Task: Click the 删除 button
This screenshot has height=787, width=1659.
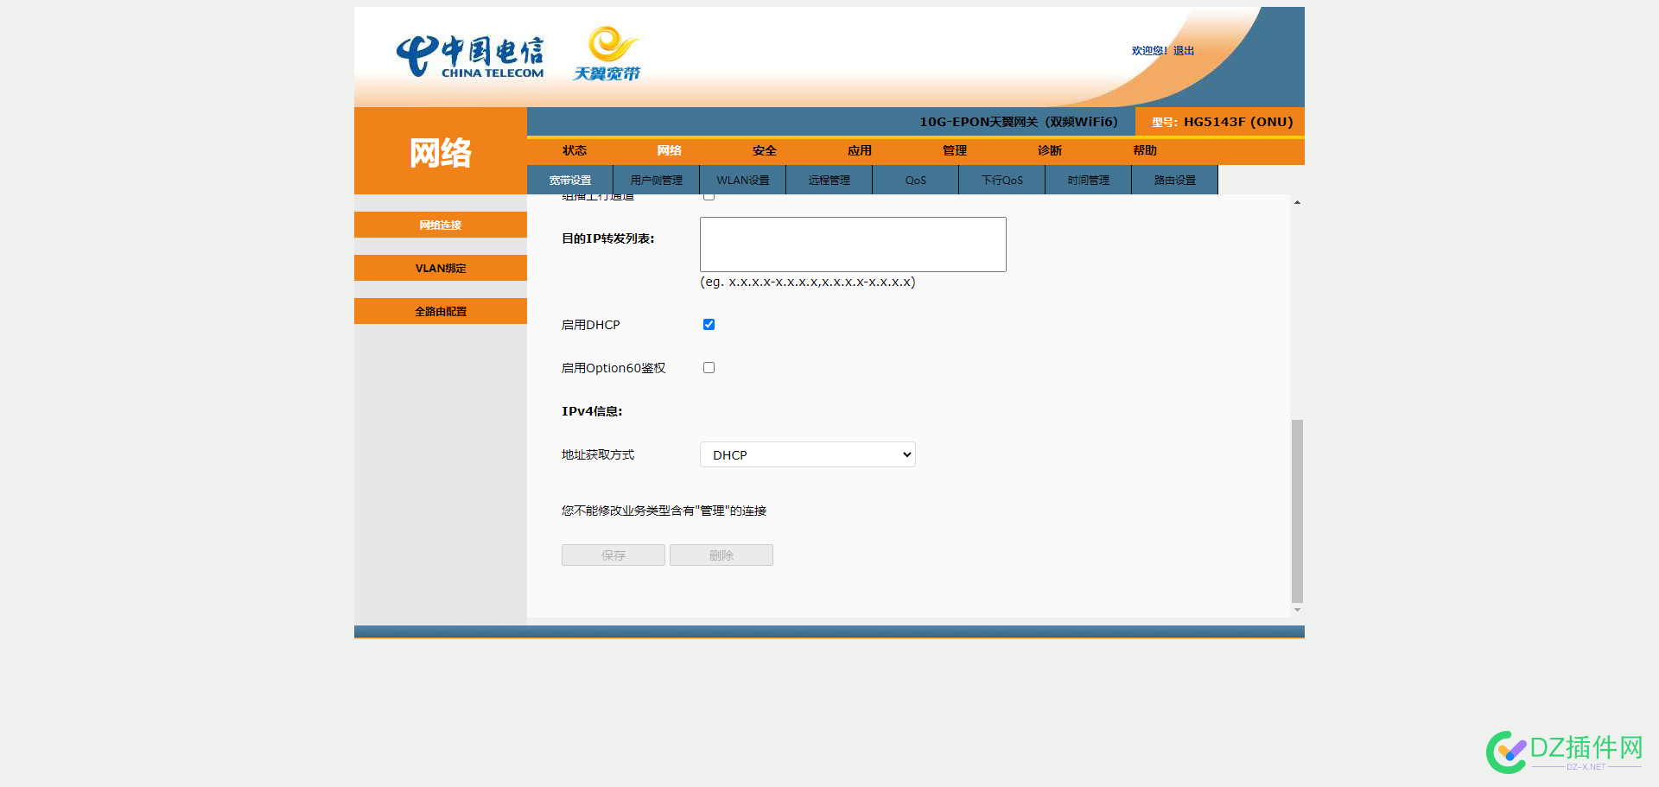Action: point(721,555)
